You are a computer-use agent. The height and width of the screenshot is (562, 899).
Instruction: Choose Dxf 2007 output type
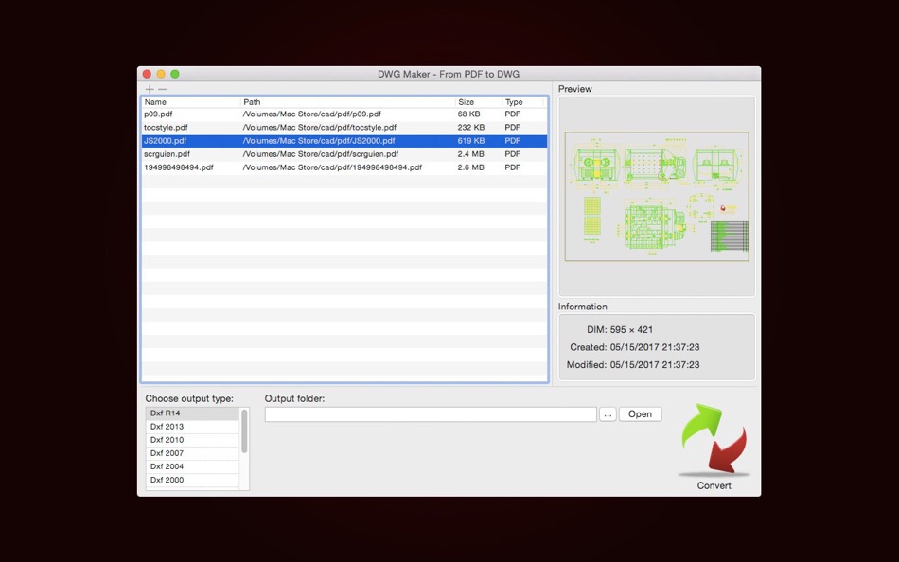(x=193, y=453)
